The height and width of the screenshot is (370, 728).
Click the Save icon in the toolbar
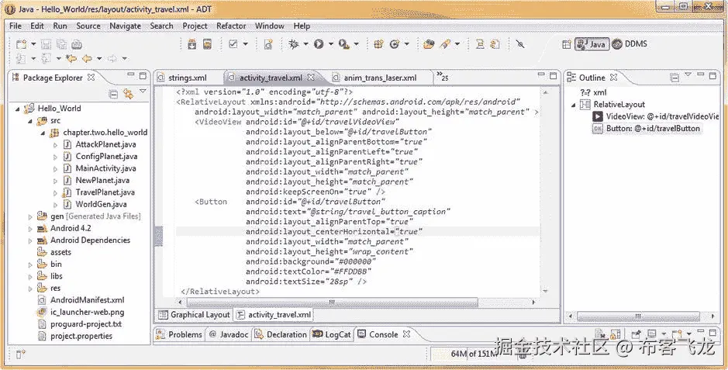pos(46,44)
